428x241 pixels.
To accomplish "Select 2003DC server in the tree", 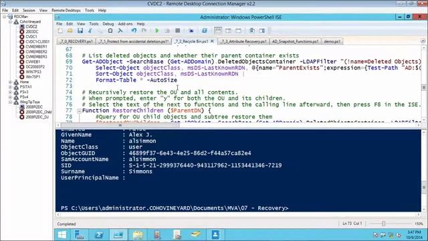I will [32, 31].
